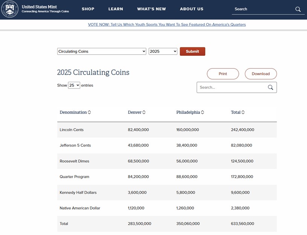Open the LEARN menu
Screen dimensions: 307x235
[116, 9]
